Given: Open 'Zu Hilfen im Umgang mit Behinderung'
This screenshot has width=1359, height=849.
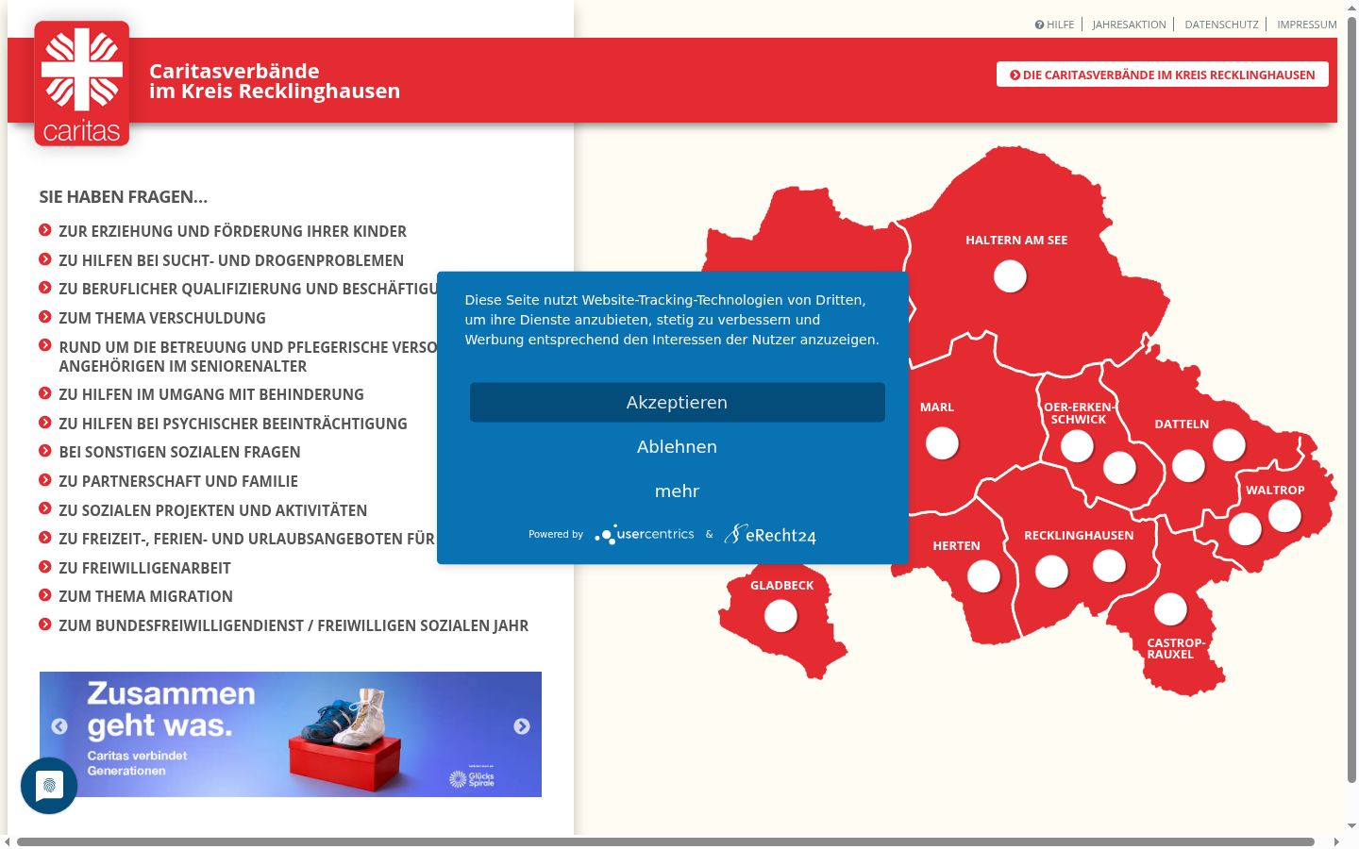Looking at the screenshot, I should [x=211, y=394].
